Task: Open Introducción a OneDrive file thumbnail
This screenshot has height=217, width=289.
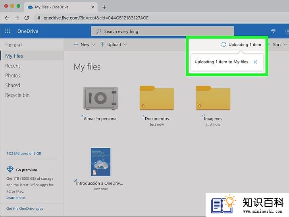Action: 100,162
